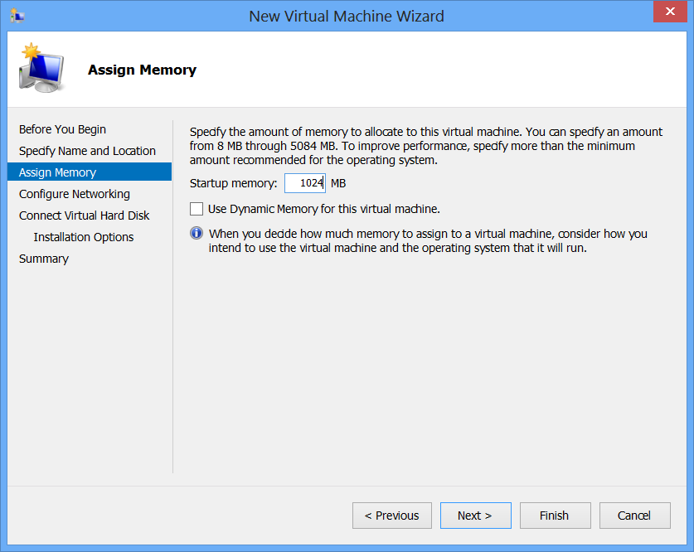The height and width of the screenshot is (552, 694).
Task: Click the virtual machine monitor icon in header
Action: [x=41, y=69]
